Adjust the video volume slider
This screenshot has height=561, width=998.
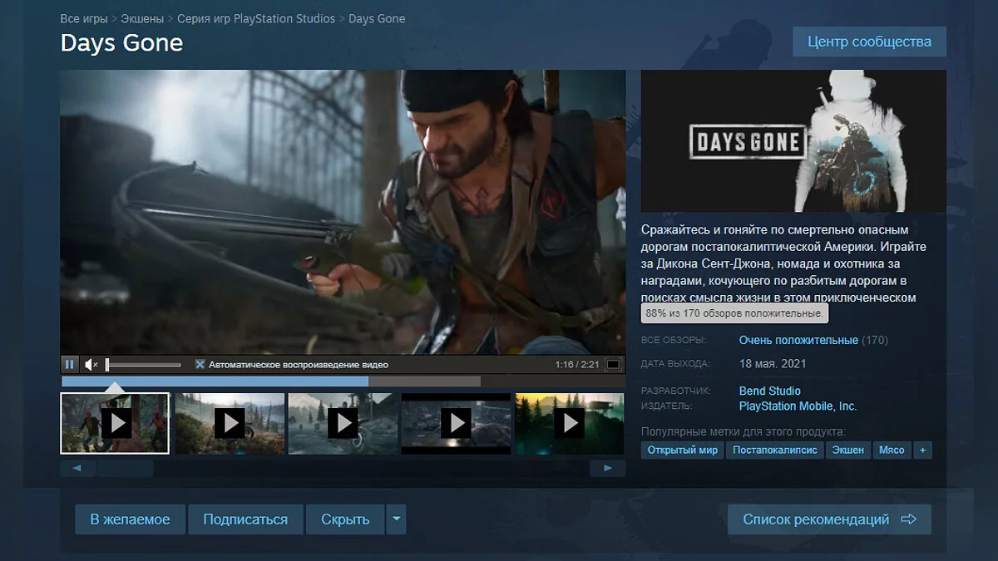pyautogui.click(x=143, y=364)
